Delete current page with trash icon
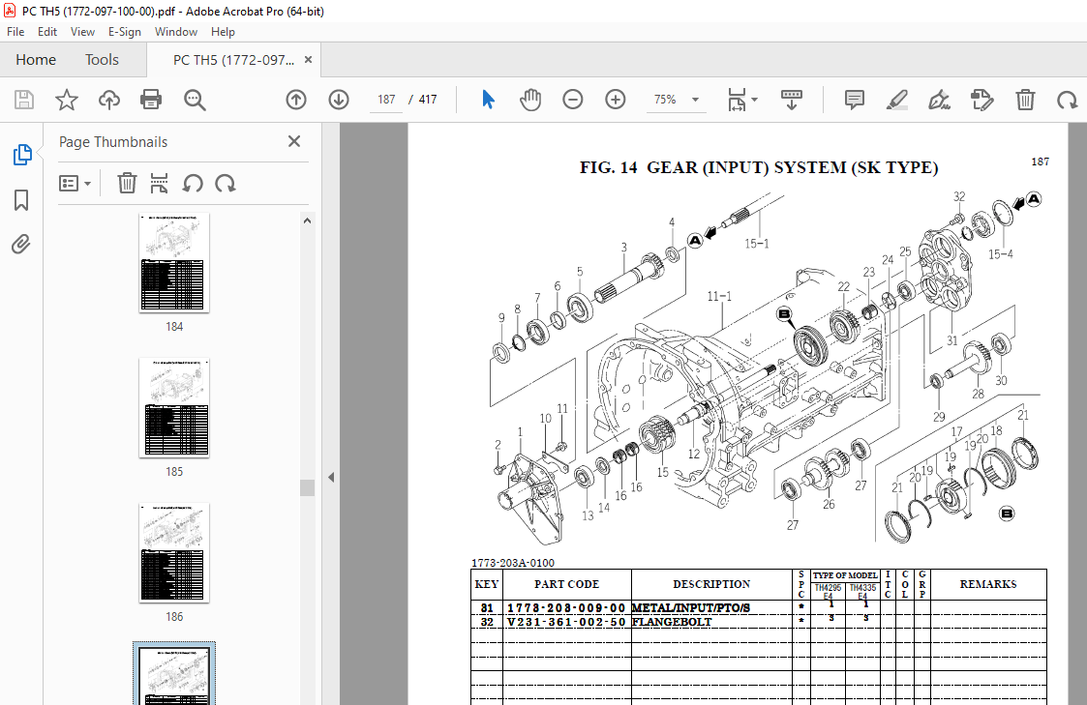Viewport: 1087px width, 705px height. pos(1024,99)
